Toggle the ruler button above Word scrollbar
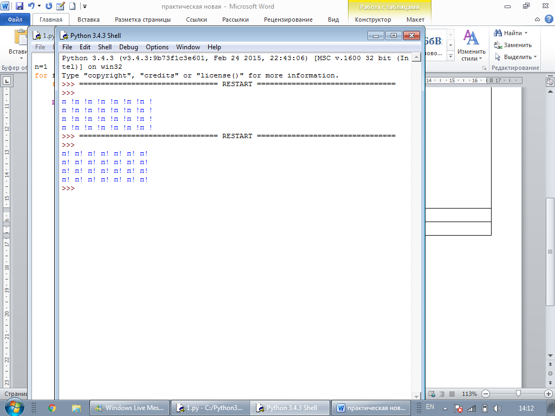Image resolution: width=555 pixels, height=416 pixels. [550, 82]
